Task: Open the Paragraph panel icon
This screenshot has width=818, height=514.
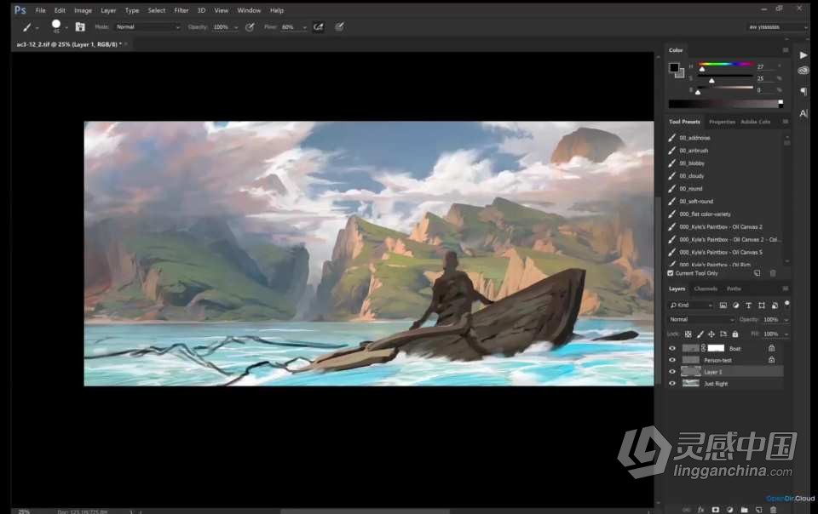Action: pos(804,92)
